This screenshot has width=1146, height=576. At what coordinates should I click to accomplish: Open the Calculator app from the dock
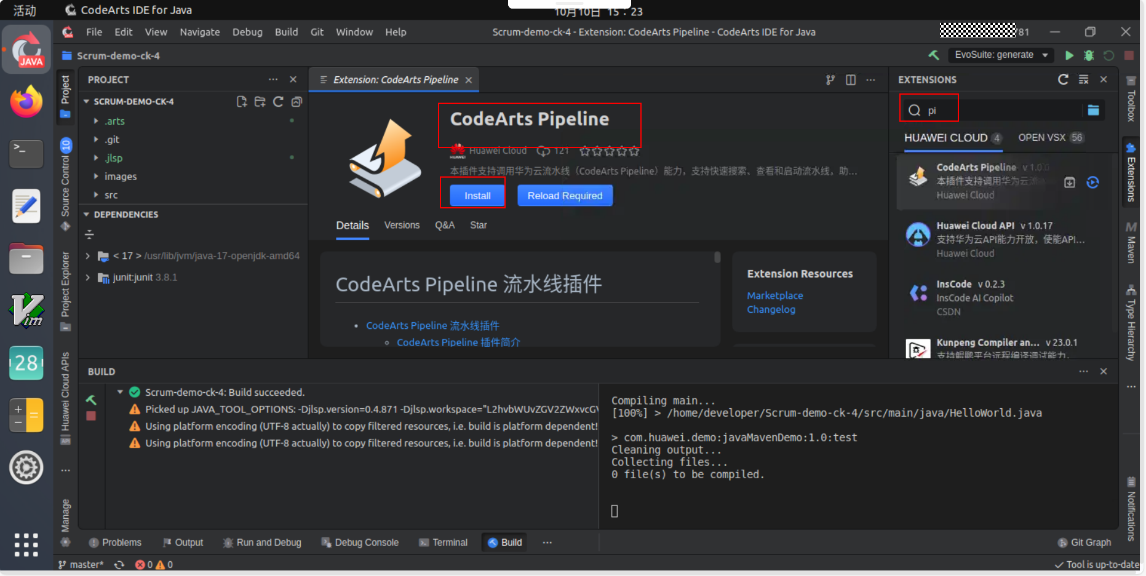pos(26,415)
